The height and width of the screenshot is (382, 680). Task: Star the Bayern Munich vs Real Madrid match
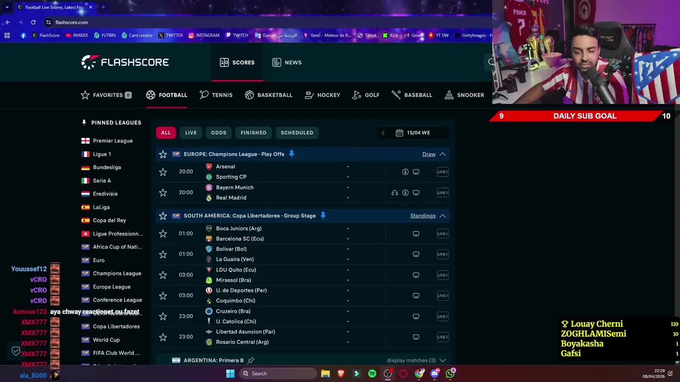coord(163,193)
